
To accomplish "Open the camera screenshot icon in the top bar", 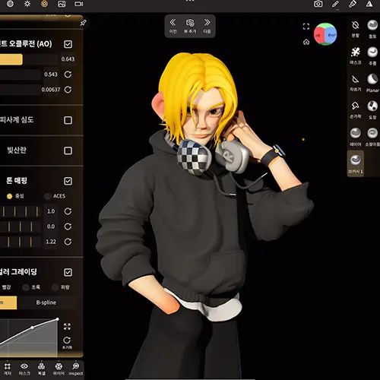I will pyautogui.click(x=318, y=4).
